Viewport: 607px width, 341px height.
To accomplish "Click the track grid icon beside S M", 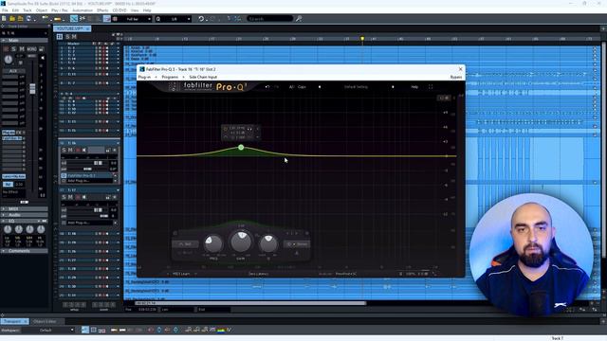I will click(x=60, y=36).
